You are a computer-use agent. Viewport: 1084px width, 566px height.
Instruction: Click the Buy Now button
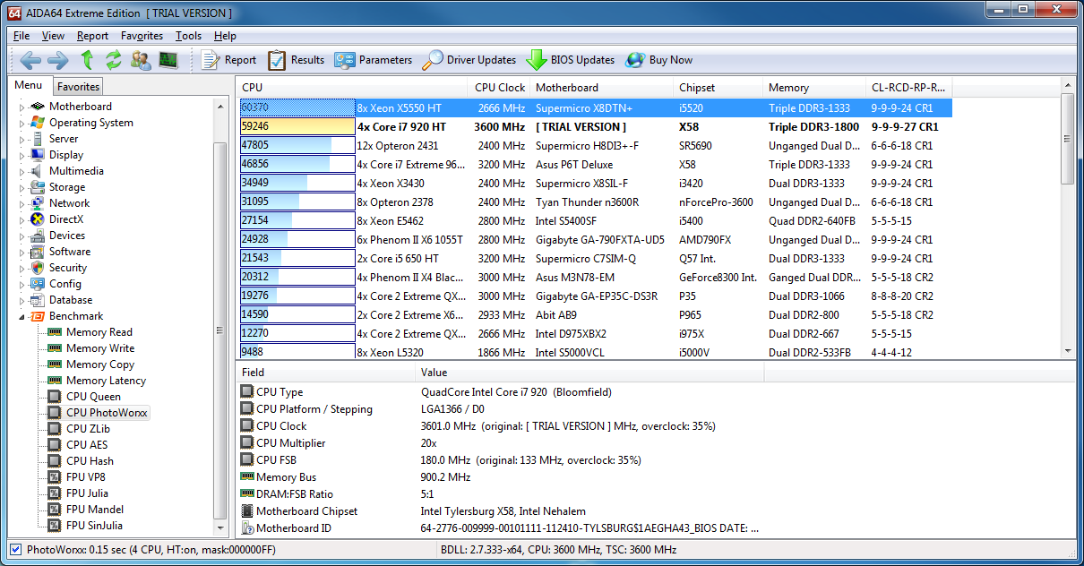(659, 60)
